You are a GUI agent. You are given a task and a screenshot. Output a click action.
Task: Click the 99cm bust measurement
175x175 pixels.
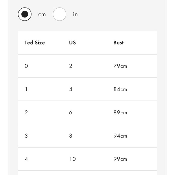coord(120,159)
